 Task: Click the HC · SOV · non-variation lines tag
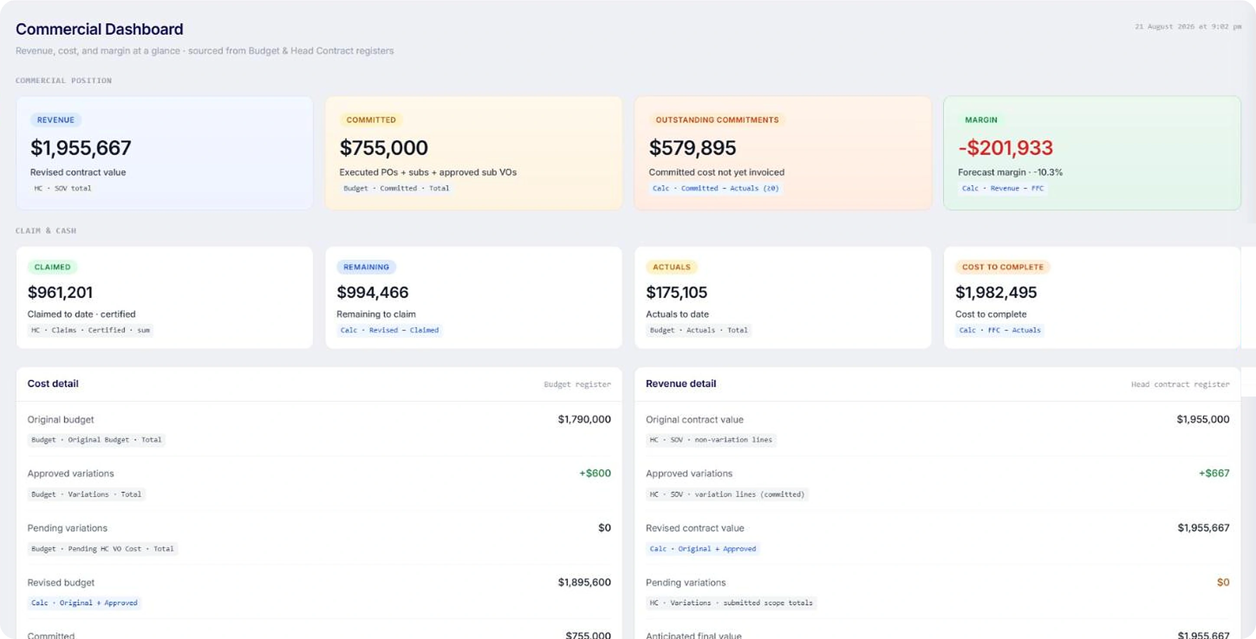coord(711,440)
